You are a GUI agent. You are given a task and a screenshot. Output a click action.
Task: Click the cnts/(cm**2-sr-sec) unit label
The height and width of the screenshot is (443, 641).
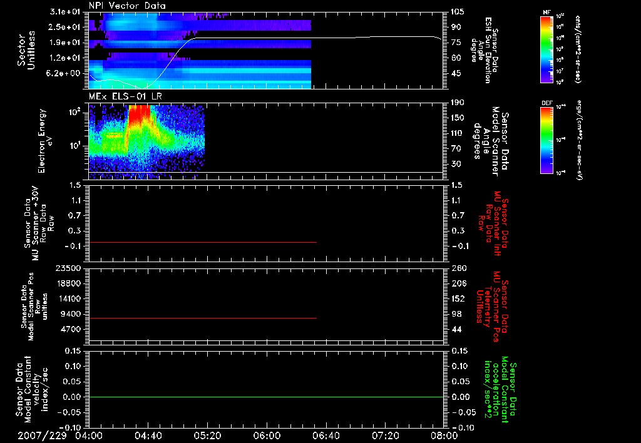click(578, 49)
